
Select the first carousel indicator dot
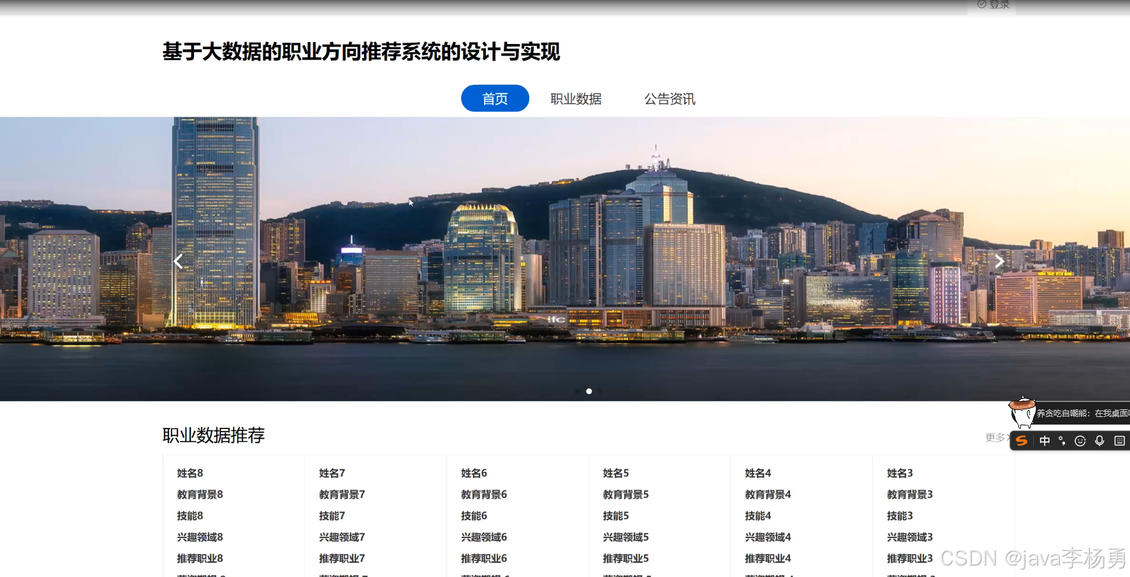(x=578, y=391)
